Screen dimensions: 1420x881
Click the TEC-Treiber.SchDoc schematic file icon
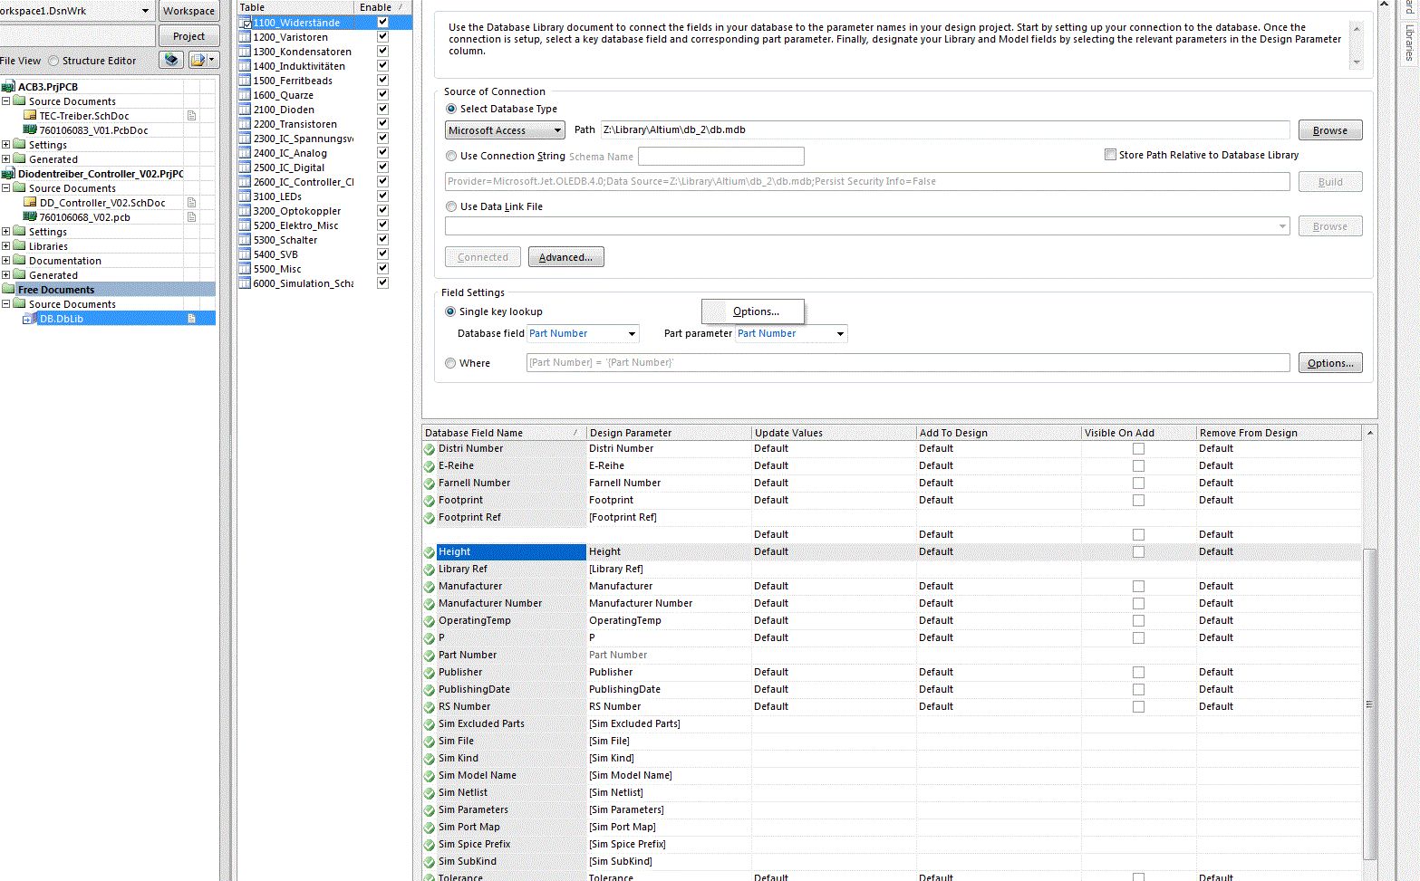(30, 116)
